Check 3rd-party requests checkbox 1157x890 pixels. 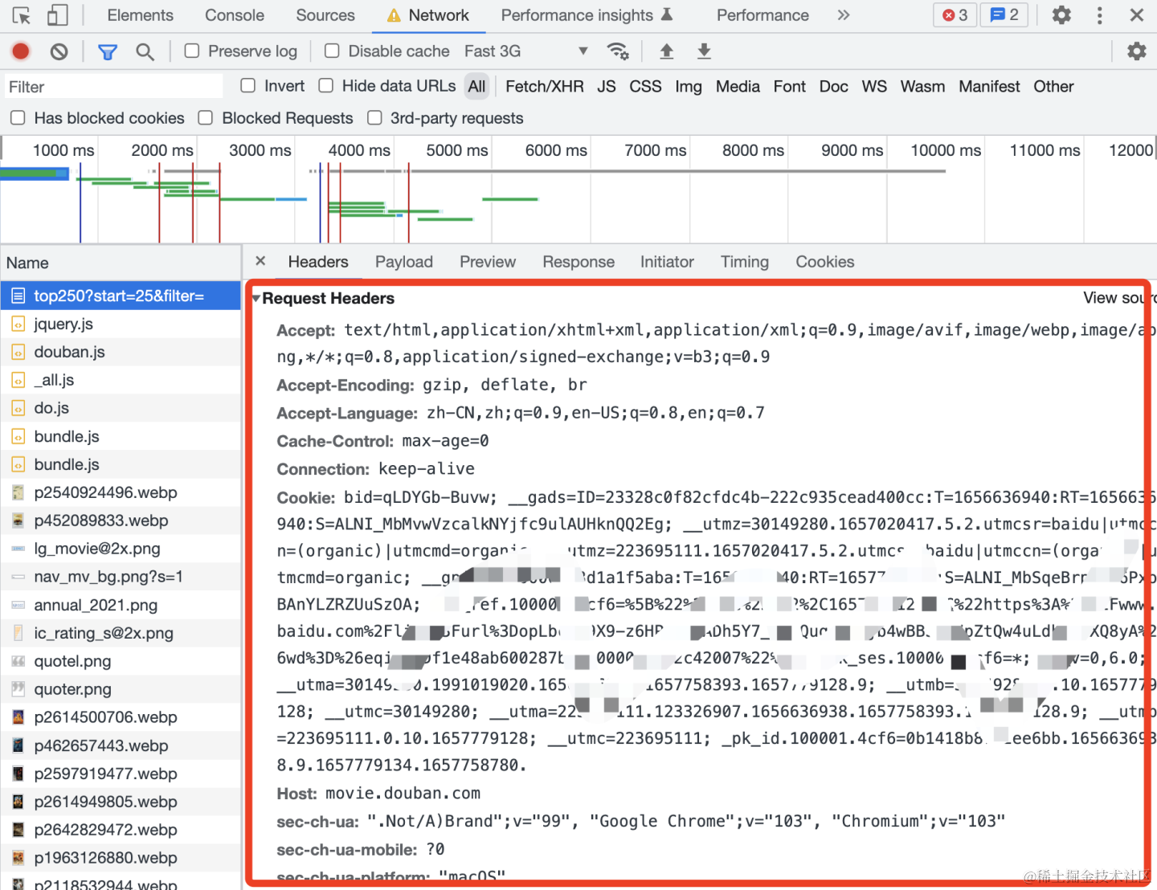[x=374, y=118]
